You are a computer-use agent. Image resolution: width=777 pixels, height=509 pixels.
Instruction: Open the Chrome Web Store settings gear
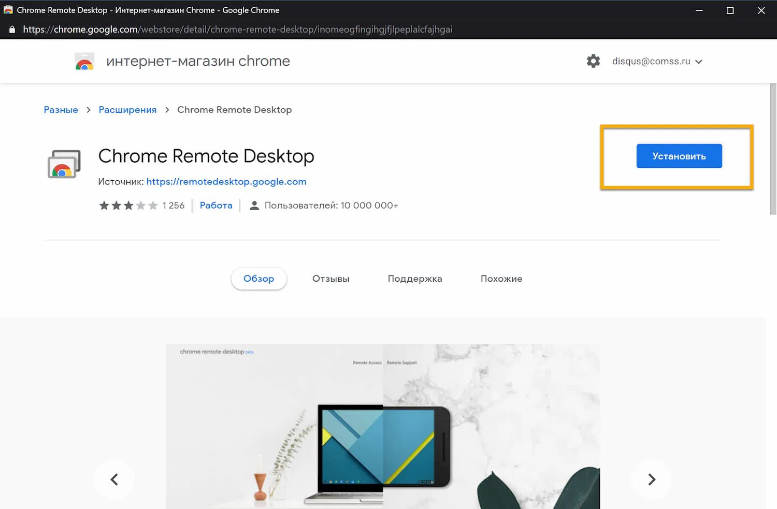point(593,61)
